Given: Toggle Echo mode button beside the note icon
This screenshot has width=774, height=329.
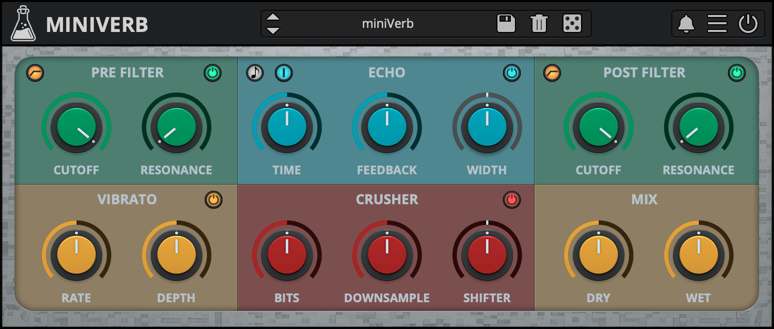Looking at the screenshot, I should 284,73.
